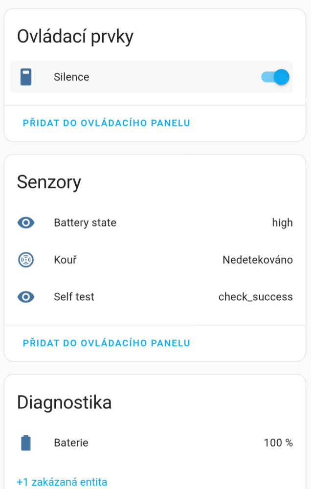Select the Kouř sensor label
The height and width of the screenshot is (489, 311).
[65, 260]
